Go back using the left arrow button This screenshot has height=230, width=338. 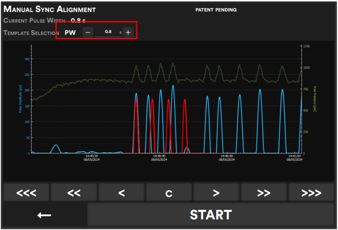[44, 215]
